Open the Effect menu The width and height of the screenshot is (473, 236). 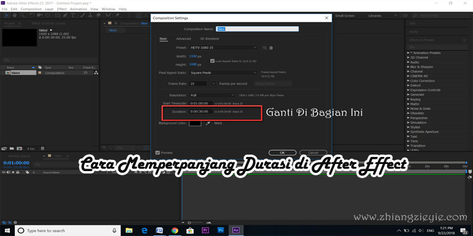(x=62, y=9)
